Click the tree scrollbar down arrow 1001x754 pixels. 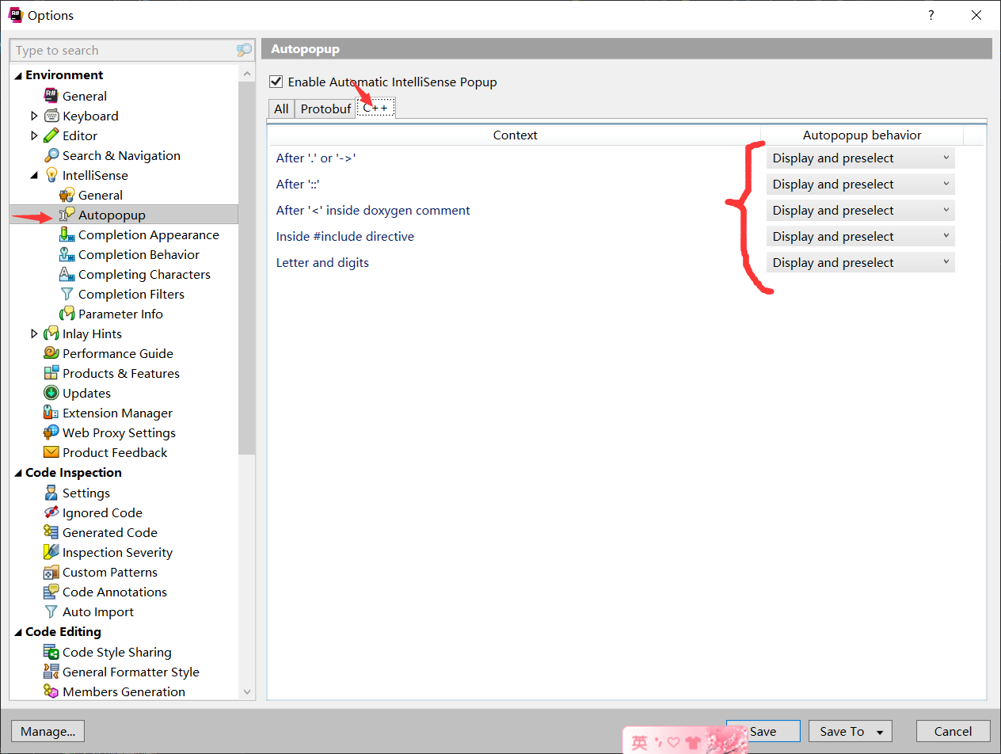pos(247,692)
